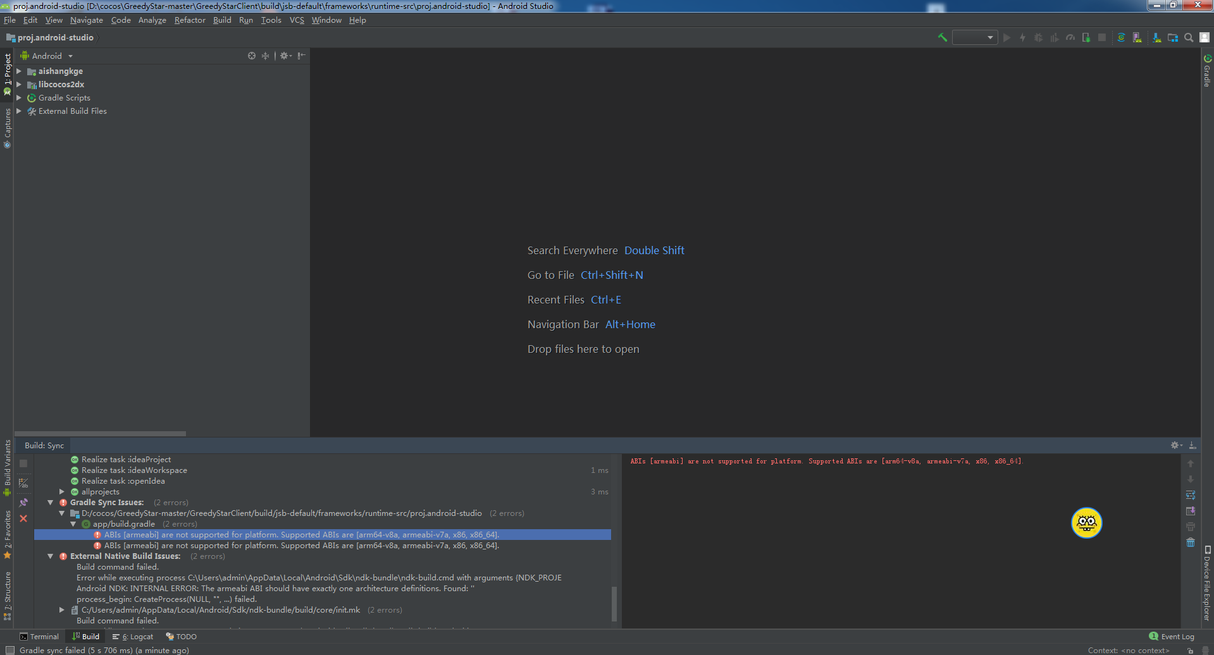
Task: Open Build panel gear settings dropdown
Action: pyautogui.click(x=1177, y=445)
